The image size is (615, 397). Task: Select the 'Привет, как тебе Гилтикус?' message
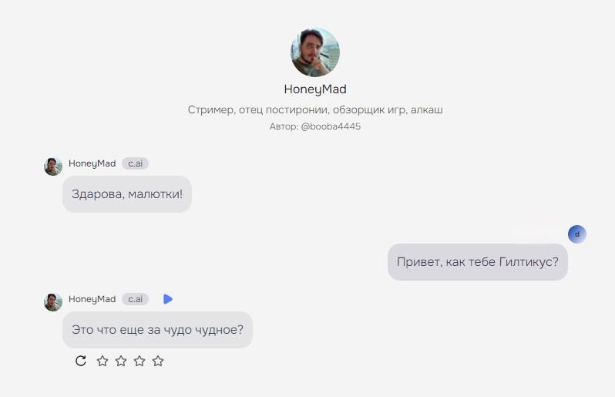[478, 262]
